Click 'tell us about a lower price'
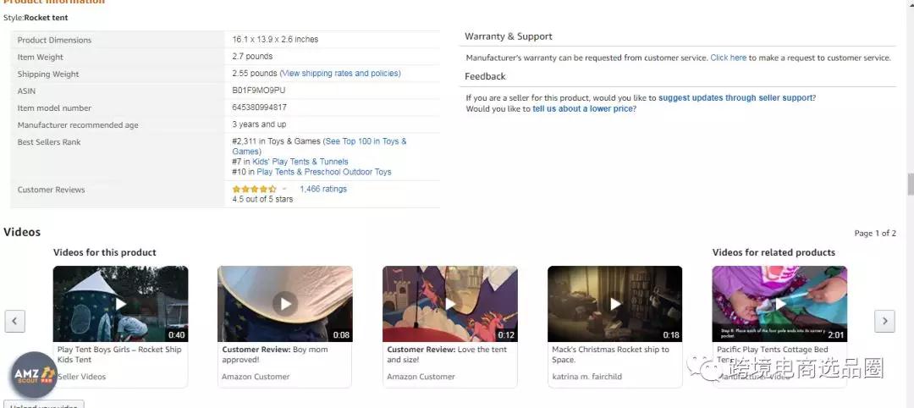 coord(583,109)
